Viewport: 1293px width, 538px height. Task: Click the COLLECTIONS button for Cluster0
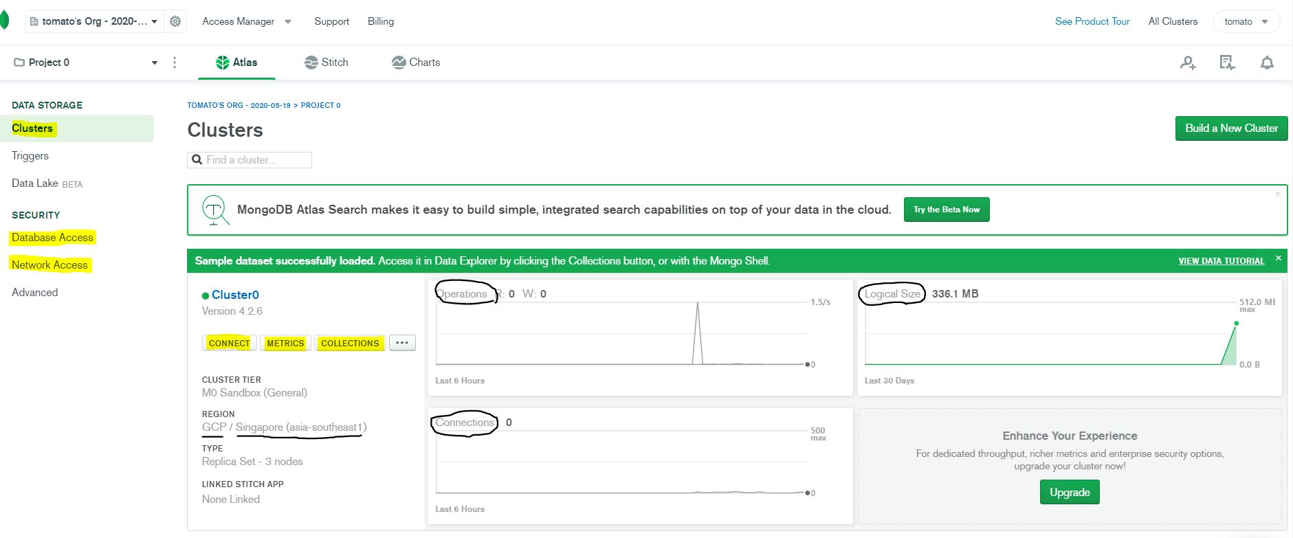tap(350, 343)
